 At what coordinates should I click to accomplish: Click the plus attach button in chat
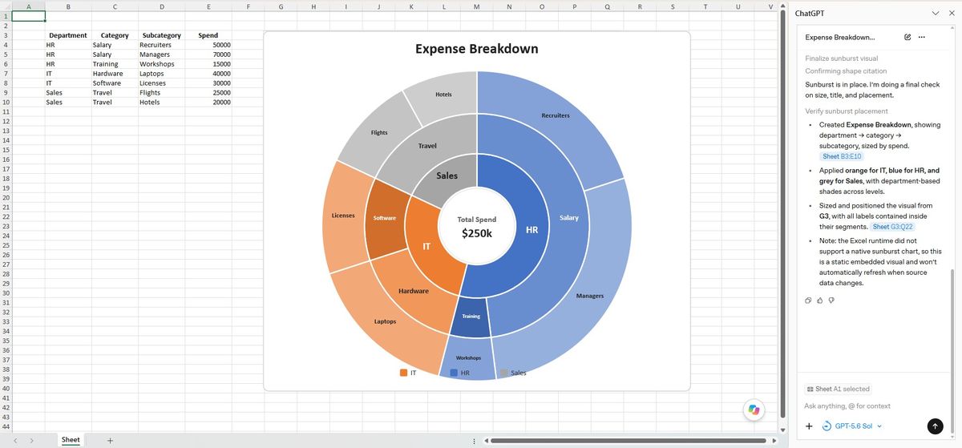pos(810,426)
